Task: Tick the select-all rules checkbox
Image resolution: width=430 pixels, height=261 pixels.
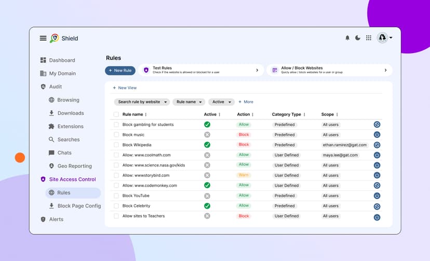Action: 116,114
